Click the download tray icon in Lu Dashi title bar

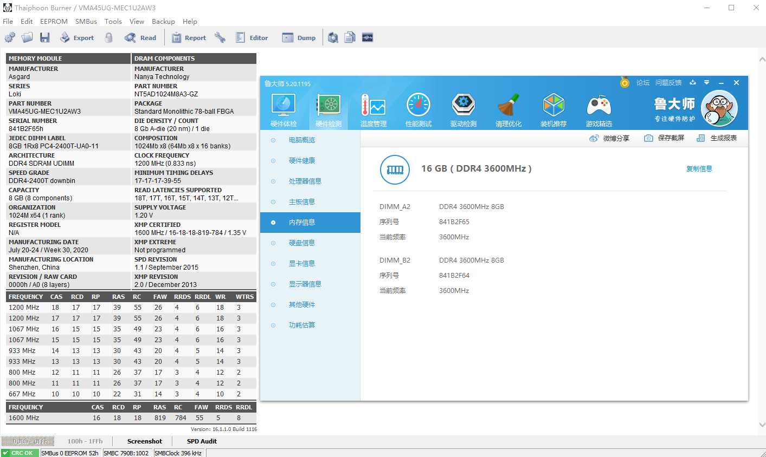coord(693,82)
